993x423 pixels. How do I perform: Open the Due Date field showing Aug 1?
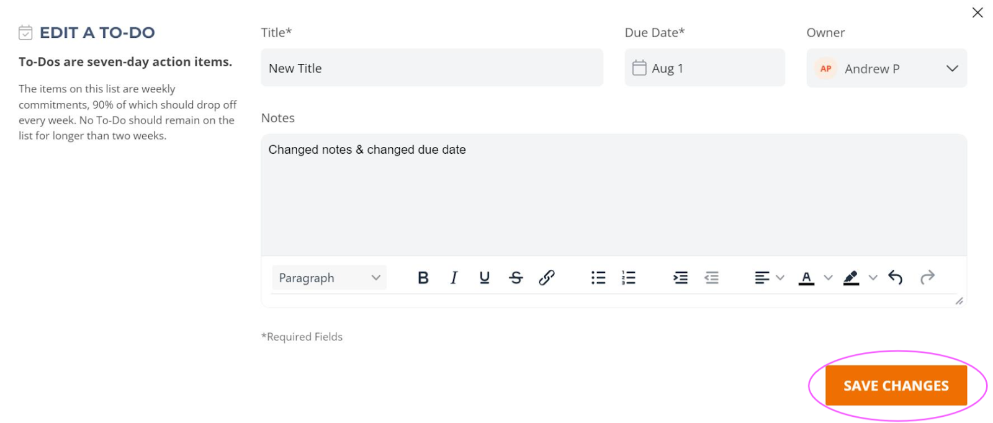[704, 68]
